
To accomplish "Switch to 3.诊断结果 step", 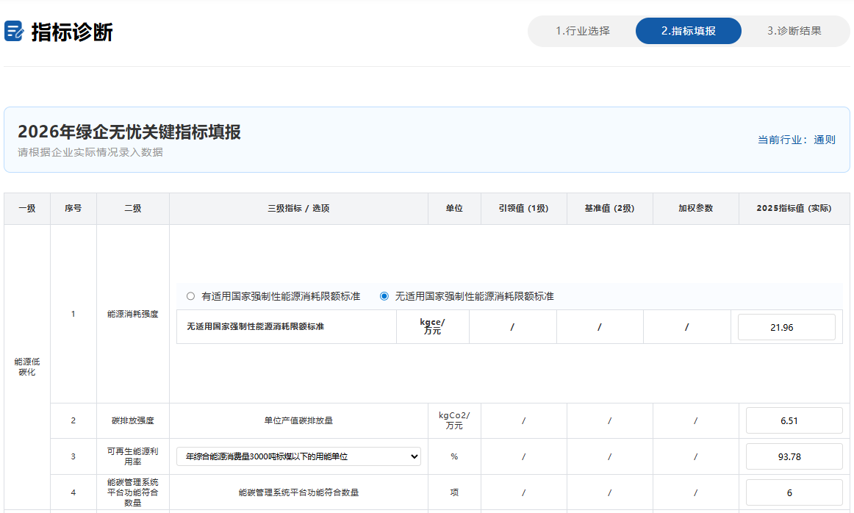I will coord(794,31).
